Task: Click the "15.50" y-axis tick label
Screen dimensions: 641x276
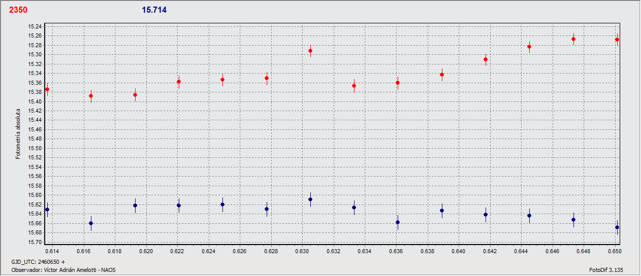Action: coord(36,148)
